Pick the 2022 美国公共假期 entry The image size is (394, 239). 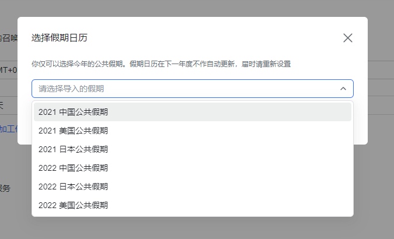point(73,205)
